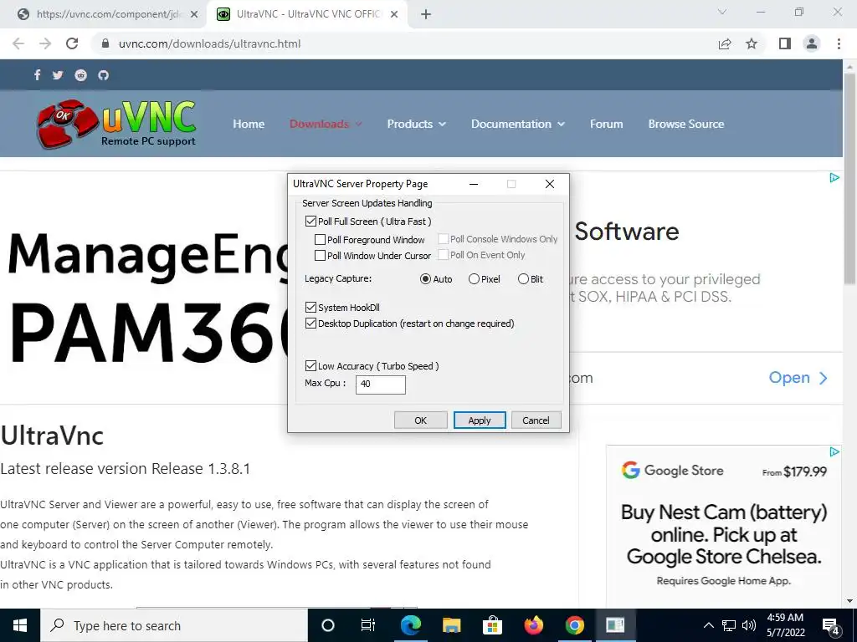Viewport: 857px width, 642px height.
Task: Click the share page icon in address bar
Action: tap(724, 43)
